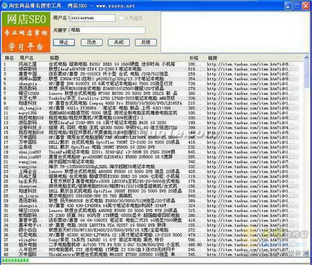Image resolution: width=312 pixels, height=265 pixels.
Task: Focus the 用户名 input field
Action: [x=93, y=18]
